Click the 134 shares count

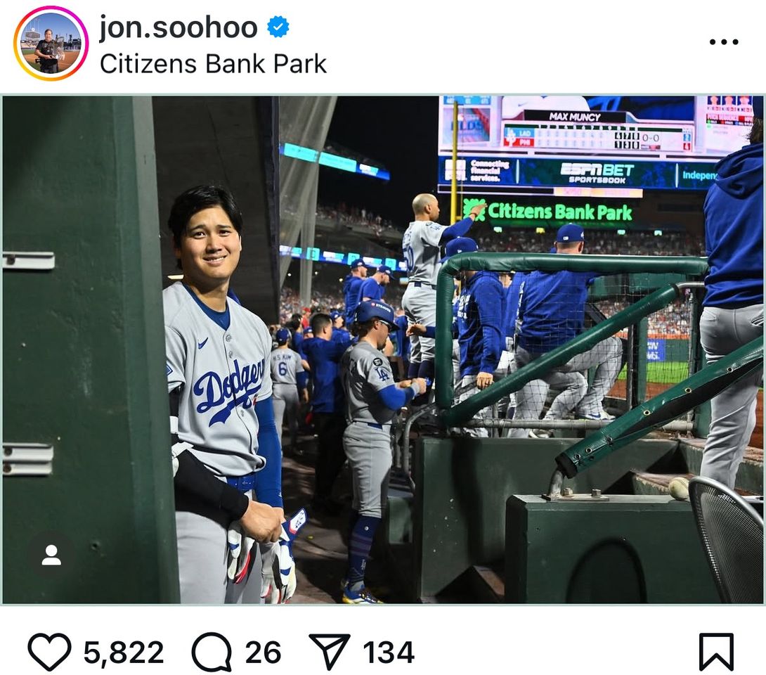[x=389, y=652]
